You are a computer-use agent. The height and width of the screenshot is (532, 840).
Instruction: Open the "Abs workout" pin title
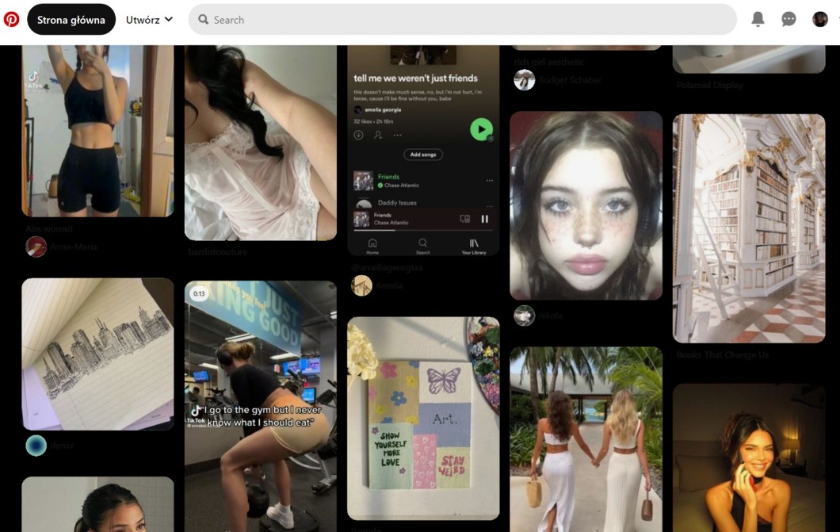pos(49,228)
